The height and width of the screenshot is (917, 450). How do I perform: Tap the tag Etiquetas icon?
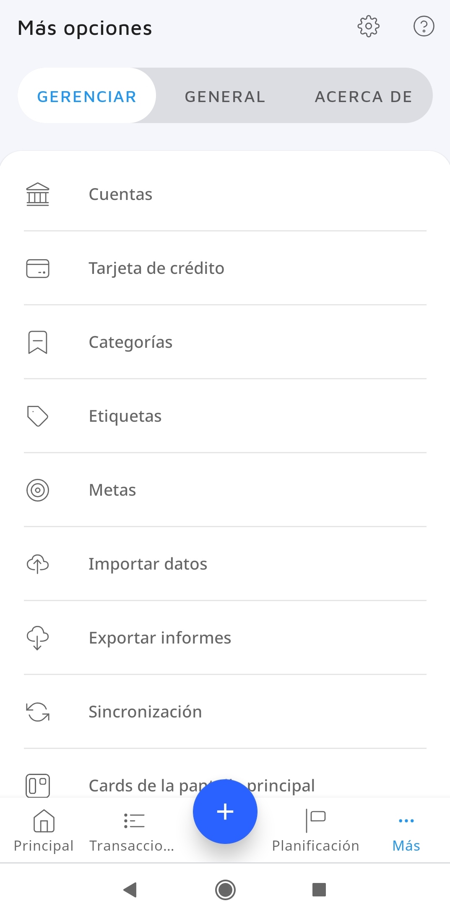tap(38, 416)
